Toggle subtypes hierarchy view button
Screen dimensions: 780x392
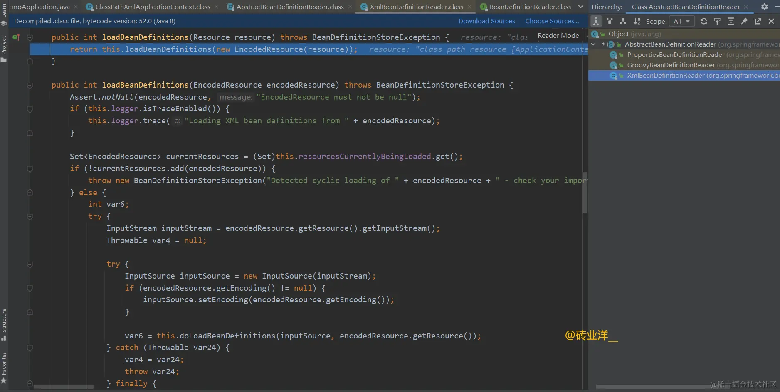coord(623,21)
